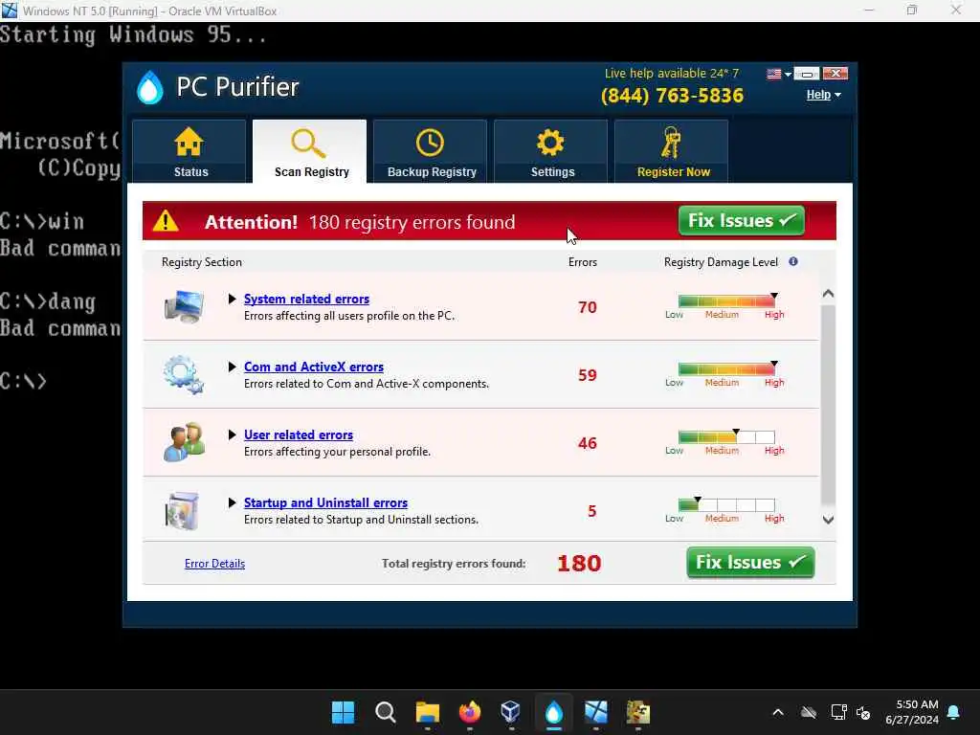Open Startup and Uninstall errors link
The height and width of the screenshot is (735, 980).
[325, 503]
